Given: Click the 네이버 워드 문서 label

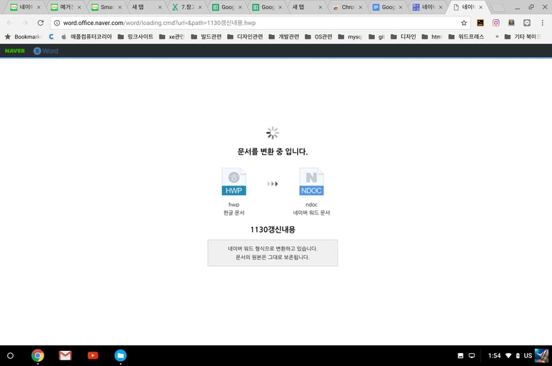Looking at the screenshot, I should pyautogui.click(x=311, y=213).
